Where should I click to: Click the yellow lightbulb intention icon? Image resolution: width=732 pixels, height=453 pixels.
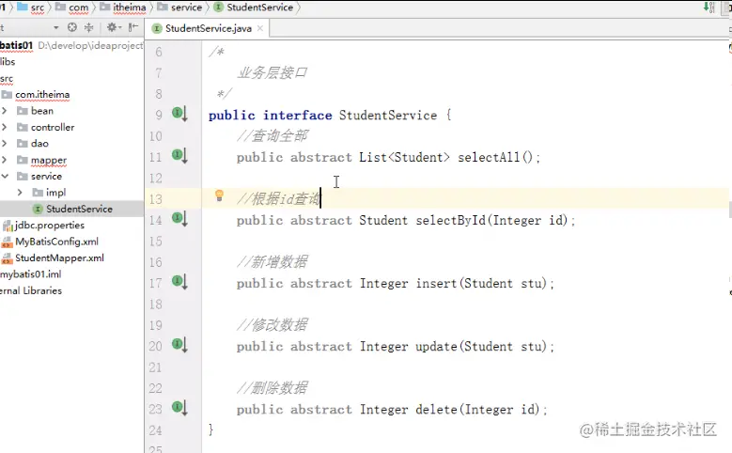219,196
